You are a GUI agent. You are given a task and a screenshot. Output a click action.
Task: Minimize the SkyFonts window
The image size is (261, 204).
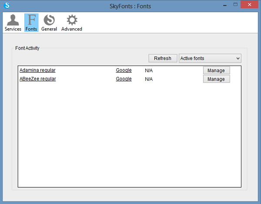click(x=225, y=5)
